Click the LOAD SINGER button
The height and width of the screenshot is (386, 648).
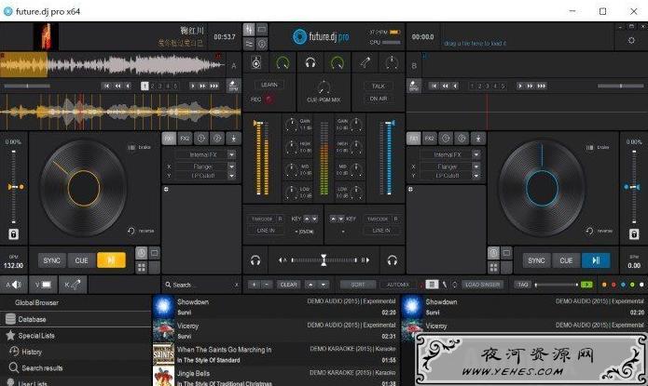(482, 285)
